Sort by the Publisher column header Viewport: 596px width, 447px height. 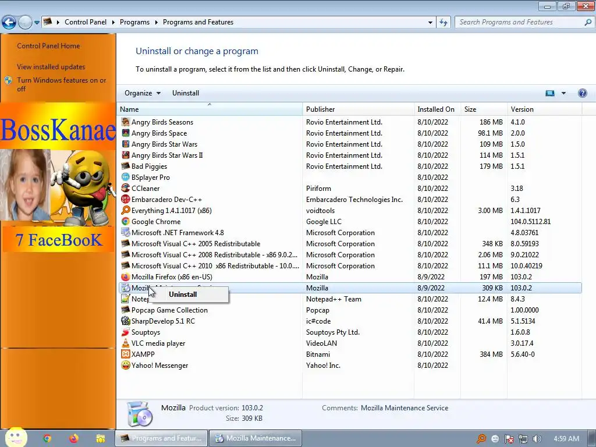(358, 109)
